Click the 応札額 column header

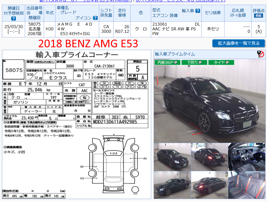pyautogui.click(x=238, y=13)
